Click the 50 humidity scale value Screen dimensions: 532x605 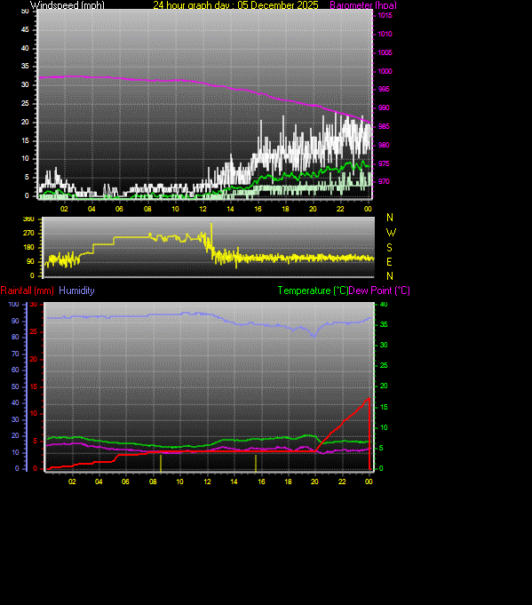(x=15, y=386)
